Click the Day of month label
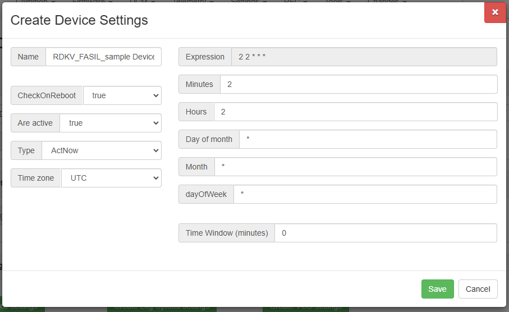509x312 pixels. click(209, 139)
